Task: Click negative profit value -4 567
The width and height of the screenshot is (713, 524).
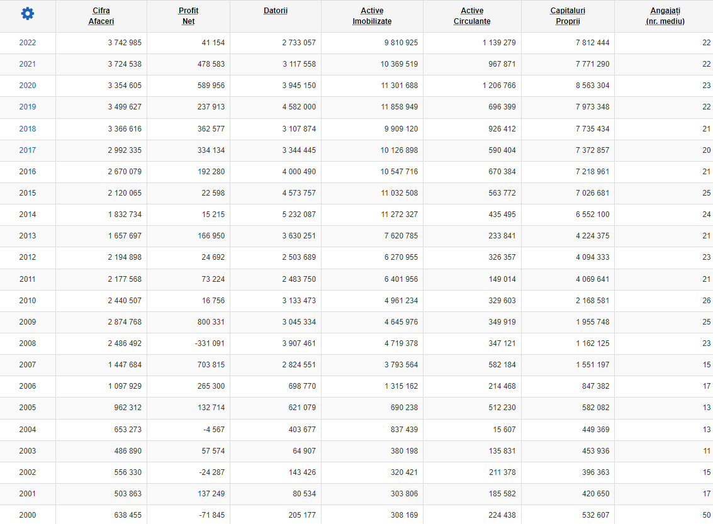Action: 214,429
